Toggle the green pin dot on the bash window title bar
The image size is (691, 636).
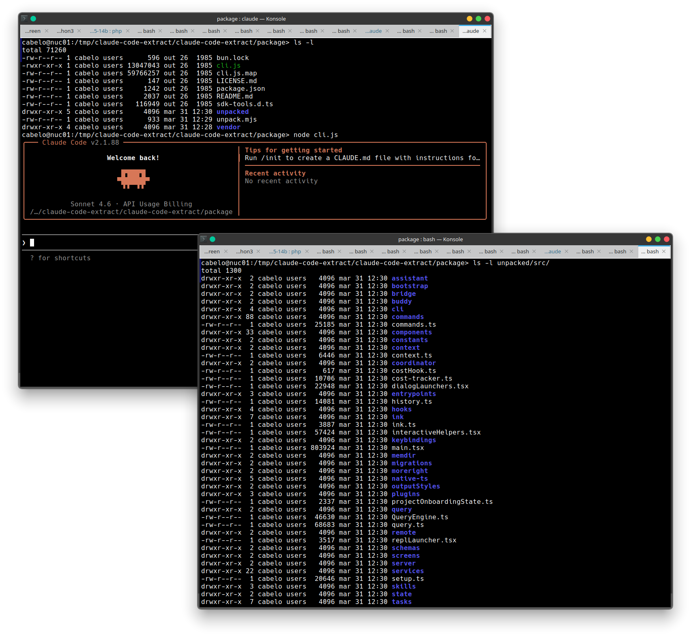[x=212, y=239]
